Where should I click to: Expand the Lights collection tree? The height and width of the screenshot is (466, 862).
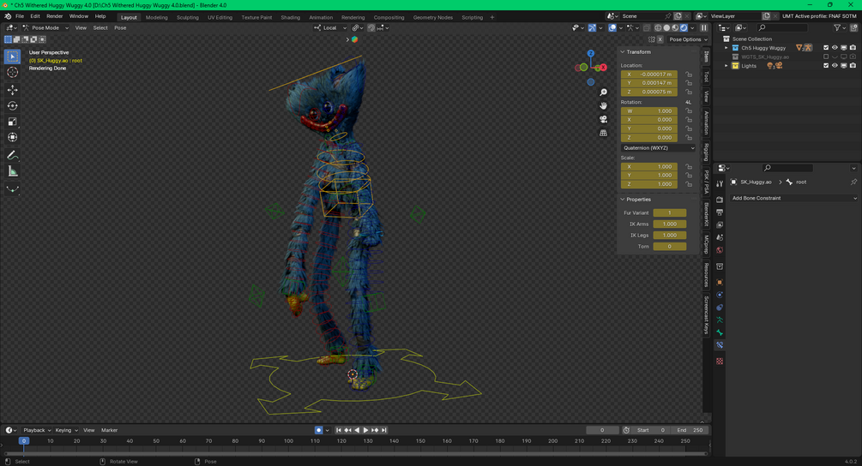click(x=726, y=66)
